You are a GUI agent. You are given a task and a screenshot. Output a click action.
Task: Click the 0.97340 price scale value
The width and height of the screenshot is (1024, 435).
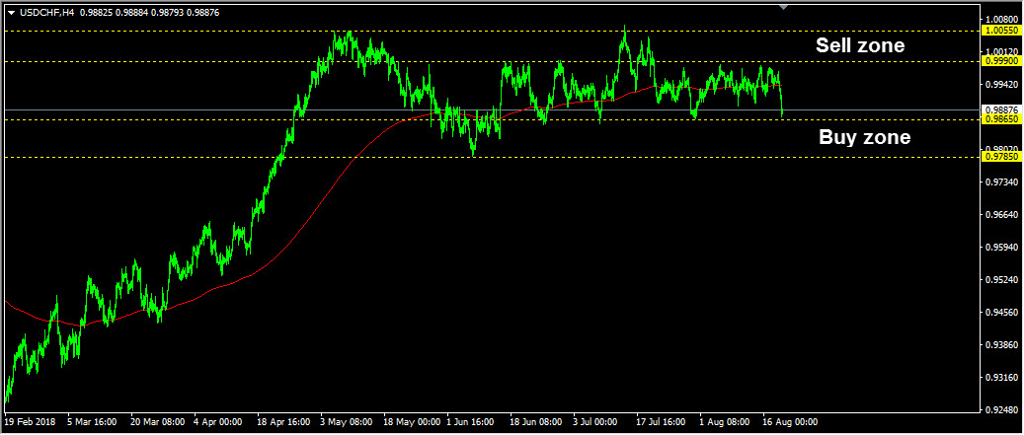click(x=1002, y=181)
